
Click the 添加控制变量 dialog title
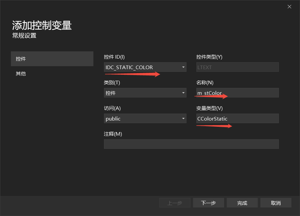click(x=41, y=26)
